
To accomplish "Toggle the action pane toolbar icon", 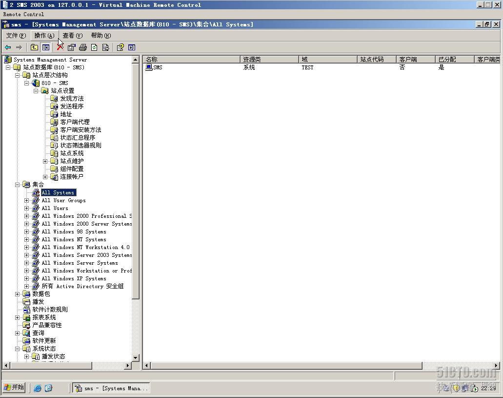I will pyautogui.click(x=132, y=47).
